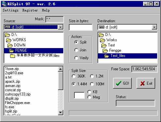Click the red X Exit button
The height and width of the screenshot is (122, 161).
click(146, 83)
